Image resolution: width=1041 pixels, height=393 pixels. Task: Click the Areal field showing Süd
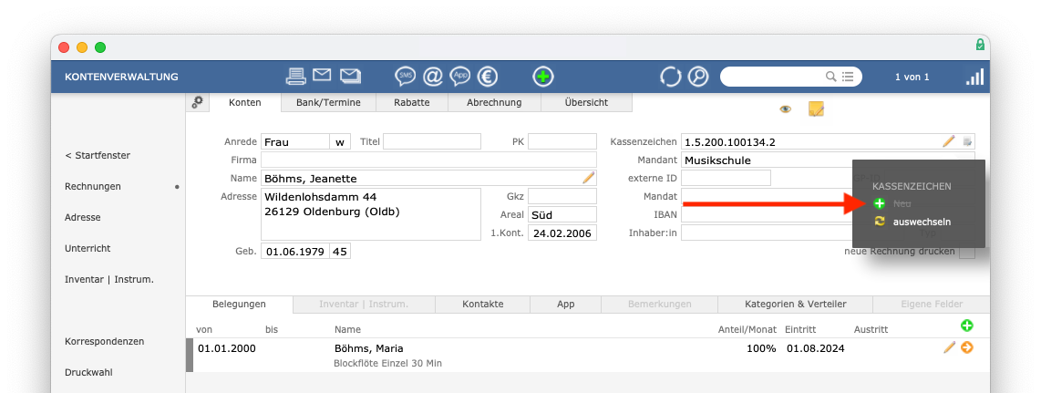(562, 214)
